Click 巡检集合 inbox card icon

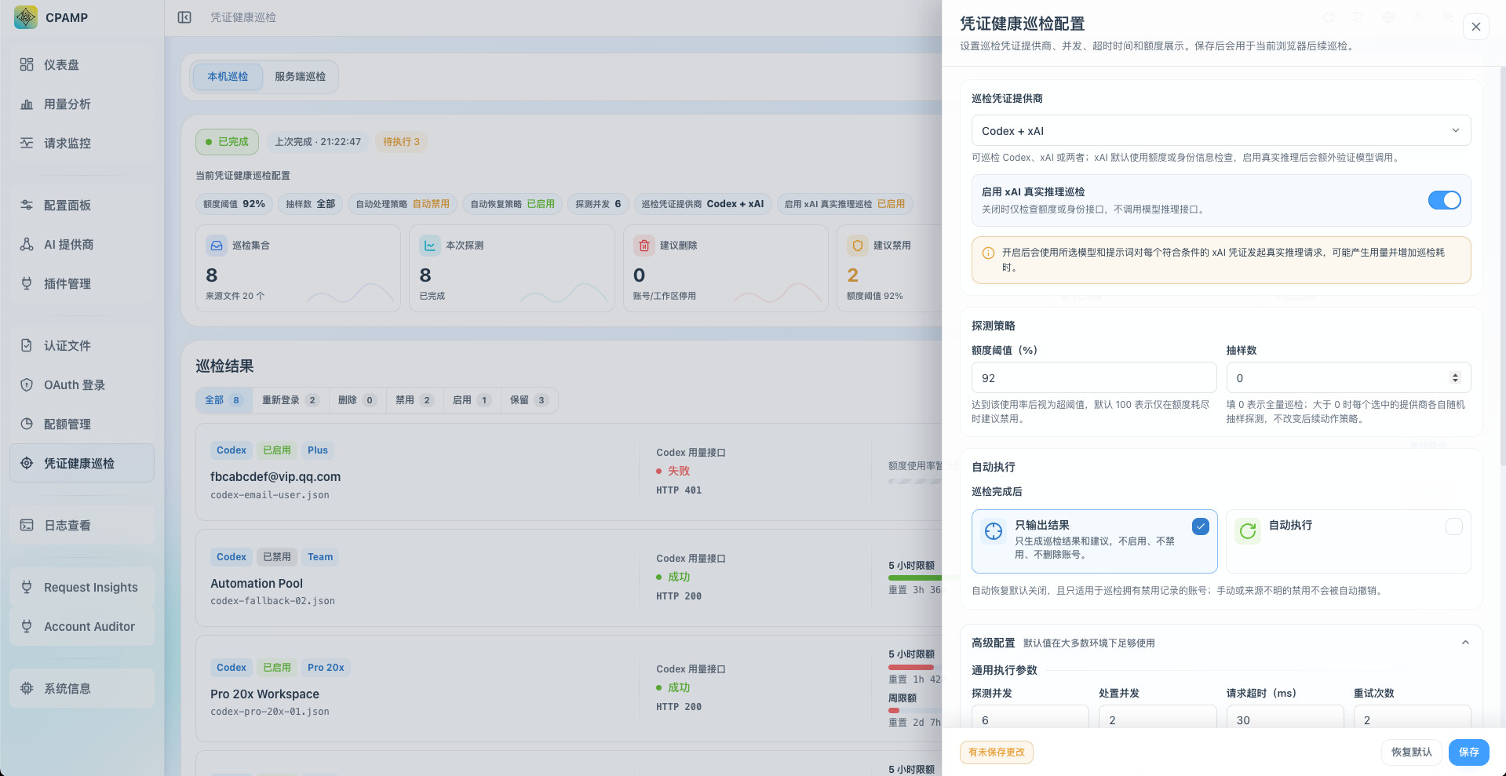point(216,246)
